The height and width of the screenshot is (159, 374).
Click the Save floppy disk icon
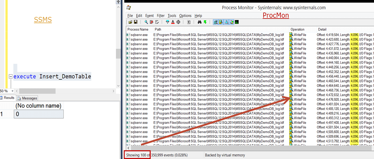click(135, 22)
